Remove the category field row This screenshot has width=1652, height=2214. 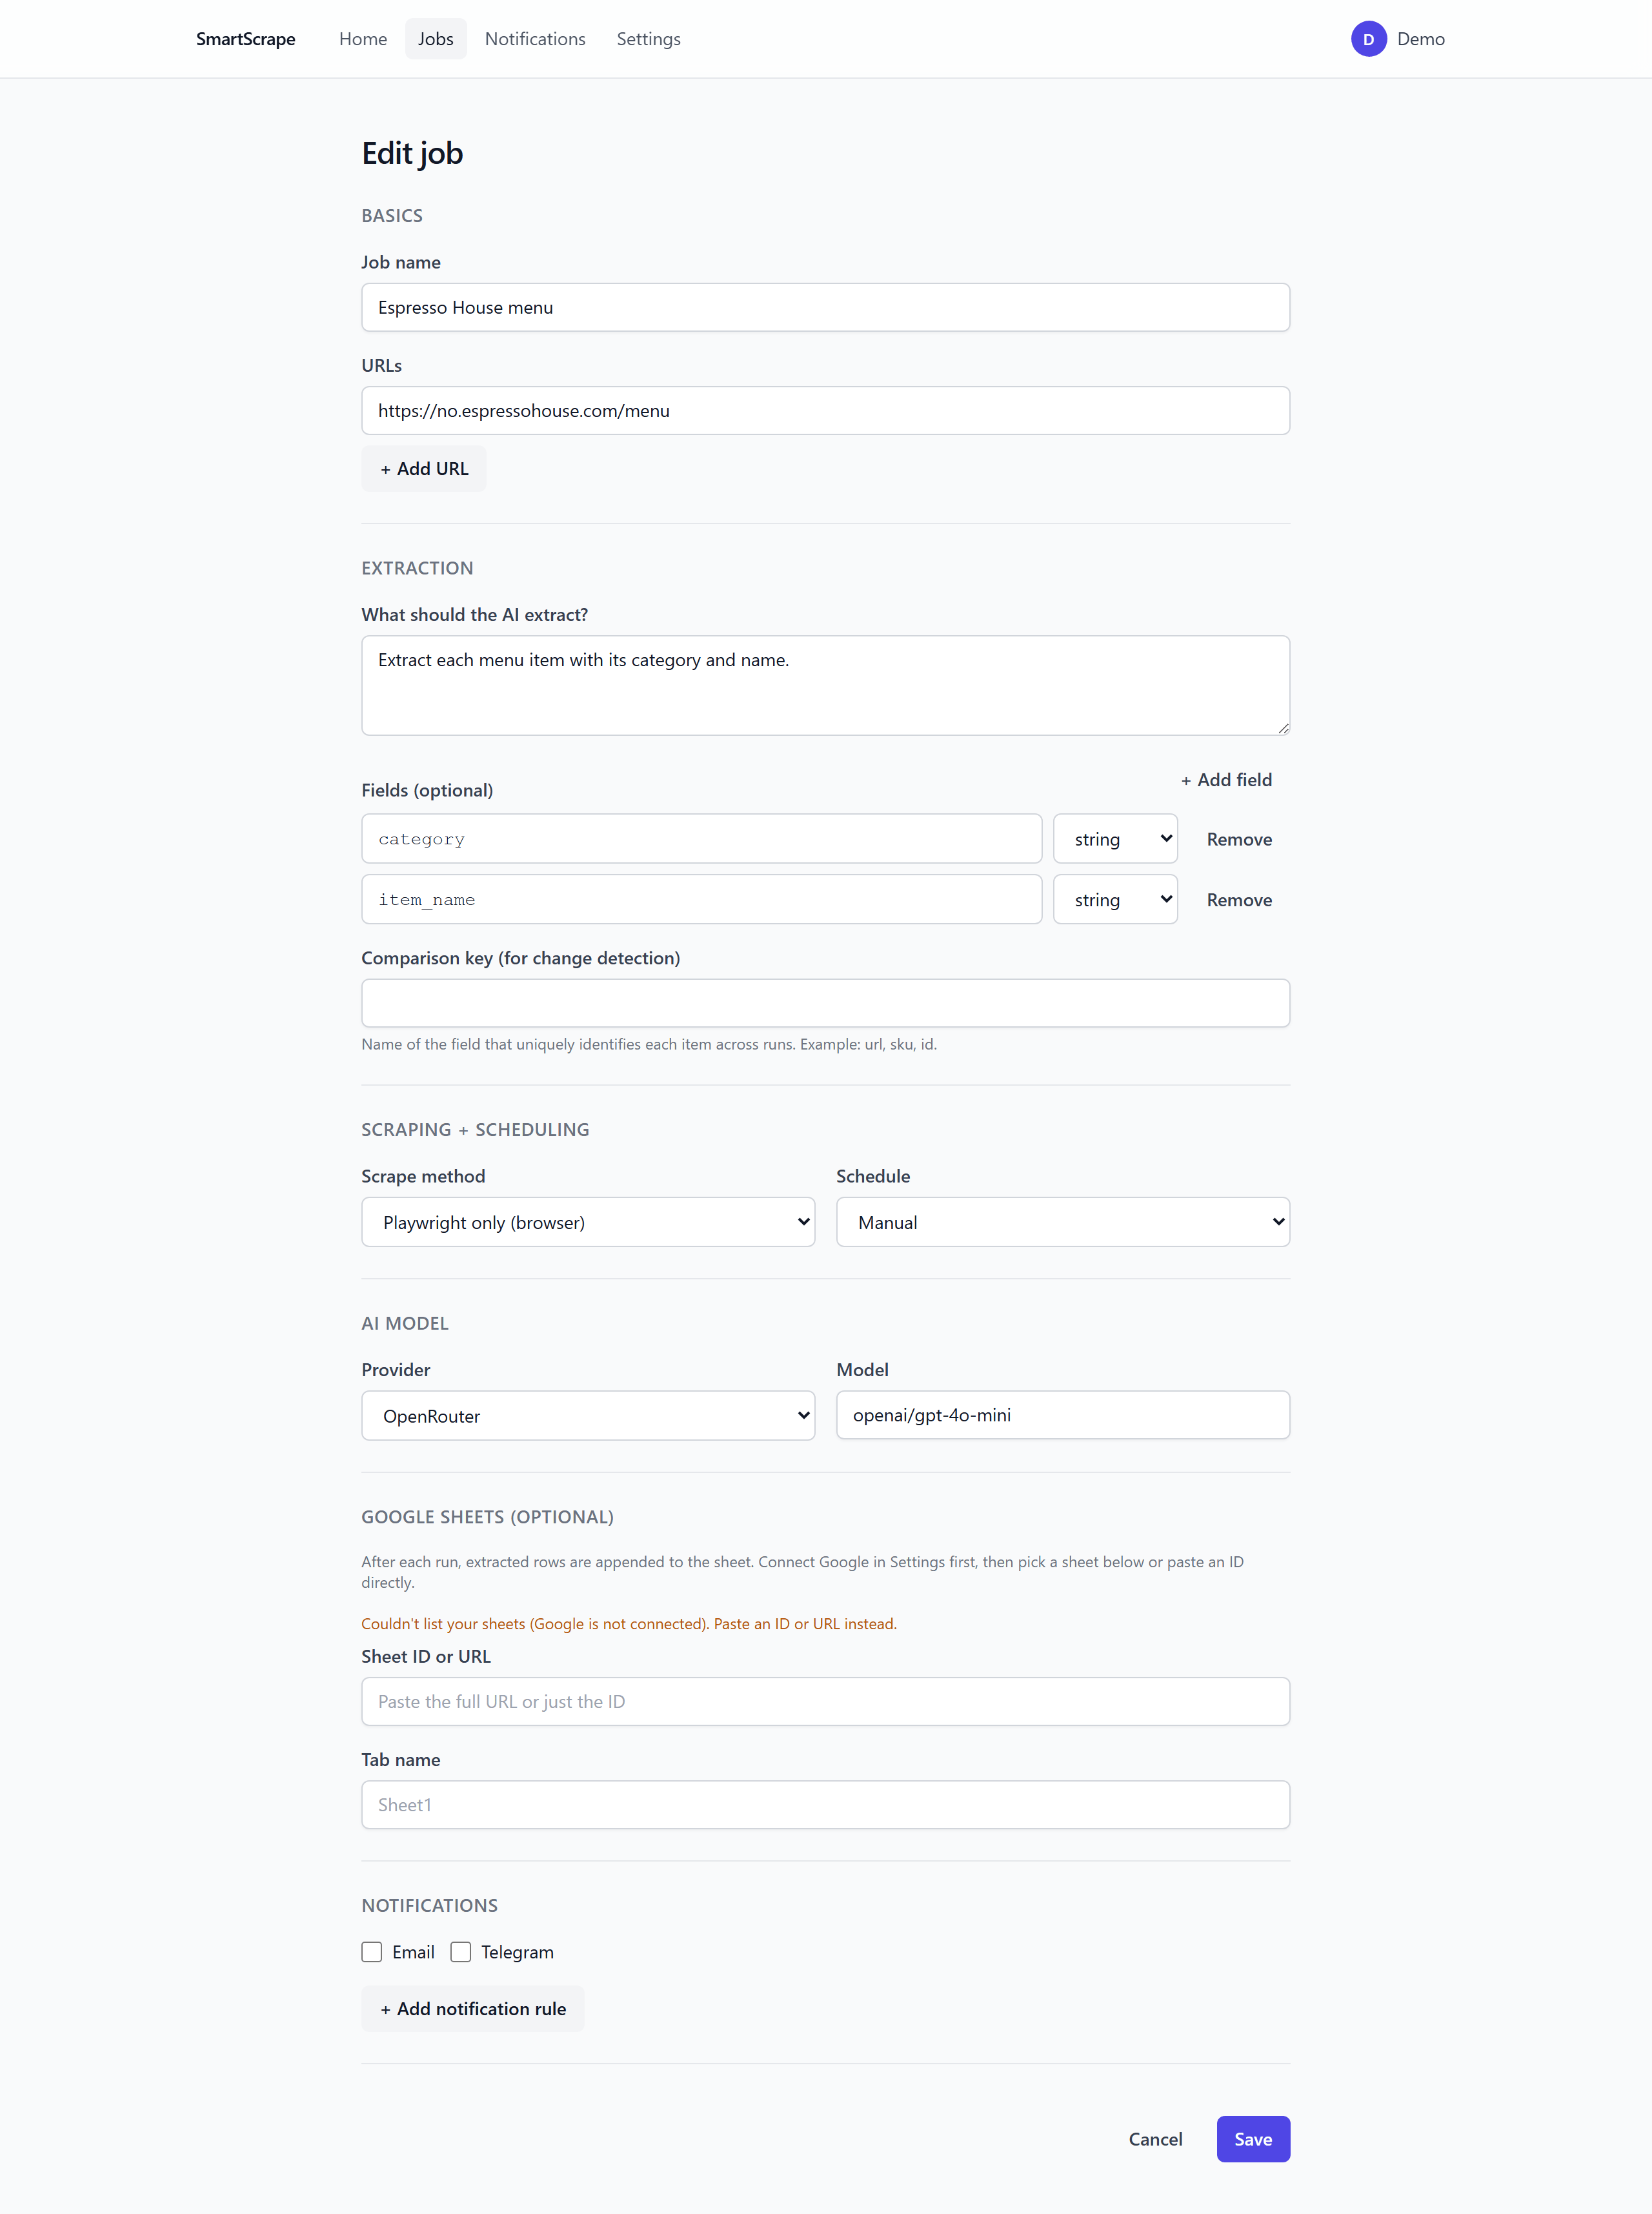(x=1239, y=839)
